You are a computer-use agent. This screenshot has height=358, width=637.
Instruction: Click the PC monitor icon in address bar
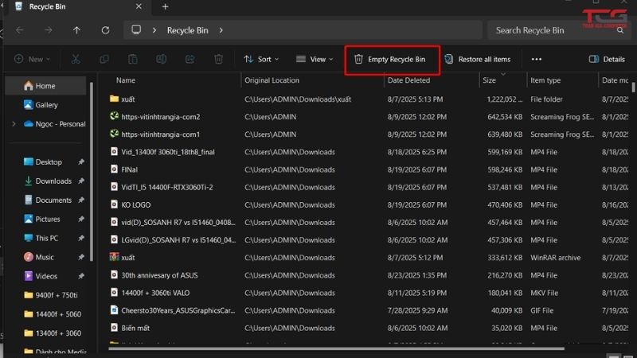[x=136, y=29]
